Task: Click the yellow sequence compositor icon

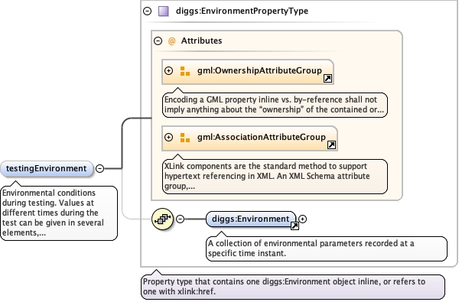Action: coord(163,219)
